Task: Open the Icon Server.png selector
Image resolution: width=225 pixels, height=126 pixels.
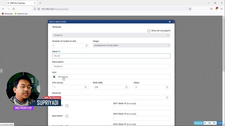Action: click(111, 77)
